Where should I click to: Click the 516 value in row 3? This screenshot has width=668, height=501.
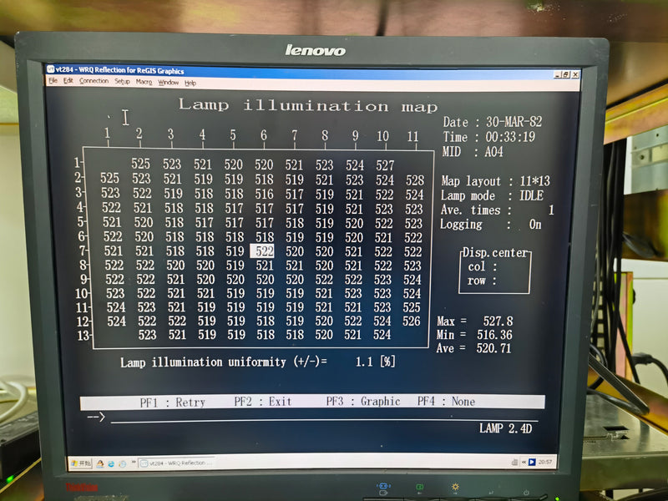(264, 195)
